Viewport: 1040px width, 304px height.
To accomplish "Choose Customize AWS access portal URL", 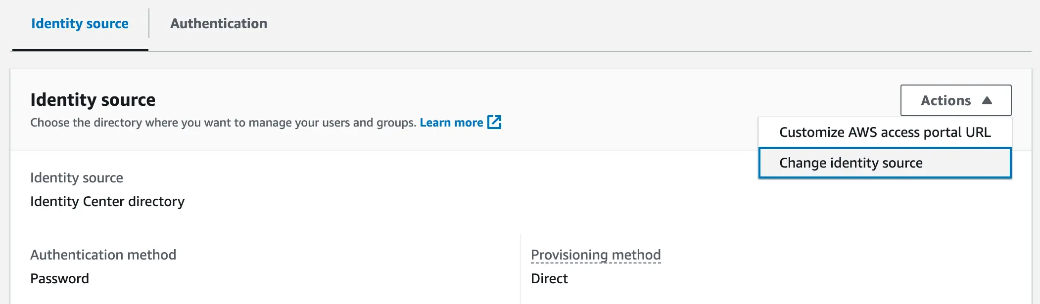I will (x=885, y=132).
